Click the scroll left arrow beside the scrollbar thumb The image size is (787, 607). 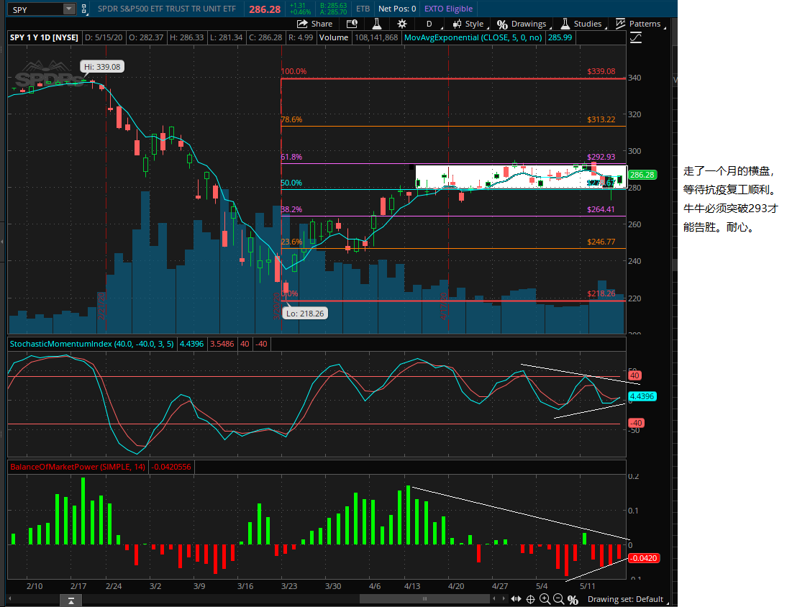point(494,598)
